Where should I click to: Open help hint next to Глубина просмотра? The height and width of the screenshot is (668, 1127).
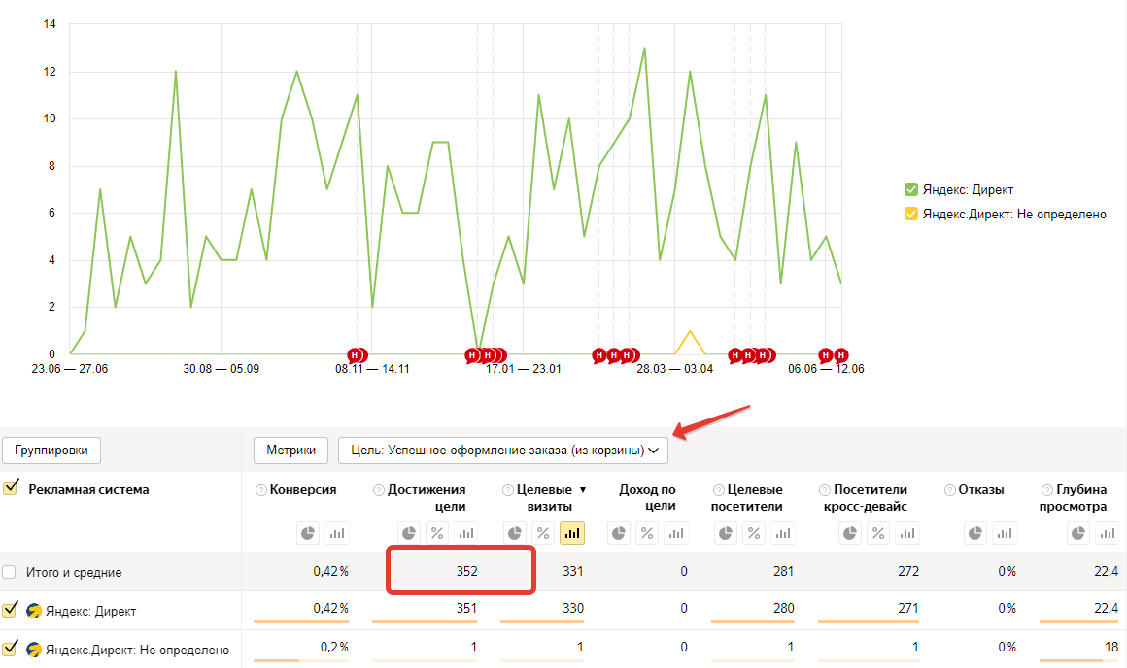(x=1047, y=490)
